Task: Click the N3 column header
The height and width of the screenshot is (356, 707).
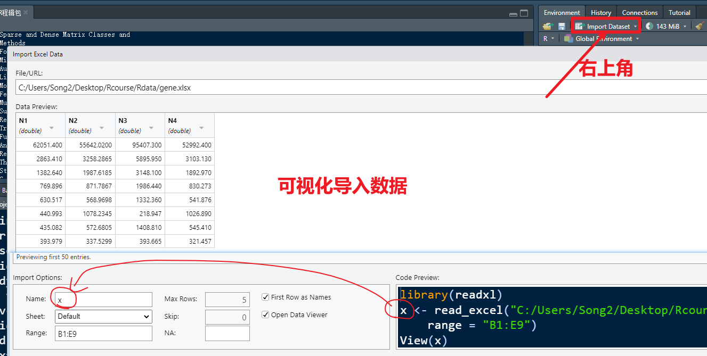Action: coord(140,125)
